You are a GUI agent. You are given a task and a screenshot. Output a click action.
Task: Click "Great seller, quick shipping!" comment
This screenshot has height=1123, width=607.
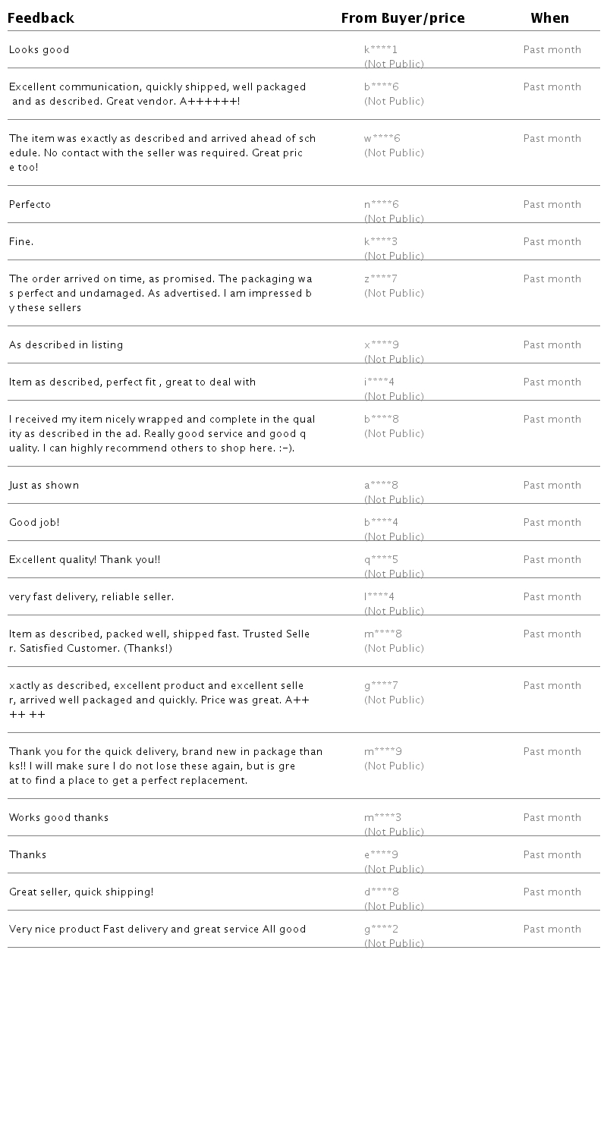coord(81,892)
